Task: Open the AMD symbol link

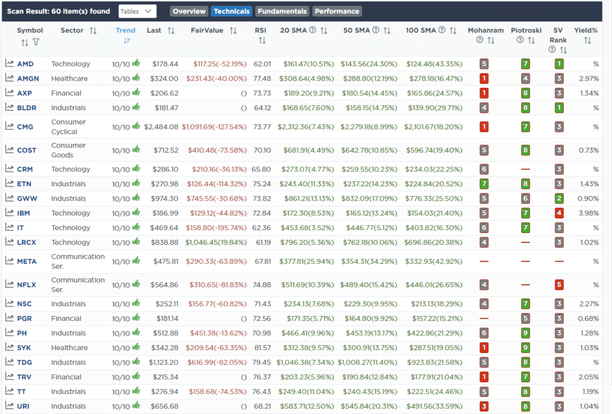Action: click(x=25, y=64)
